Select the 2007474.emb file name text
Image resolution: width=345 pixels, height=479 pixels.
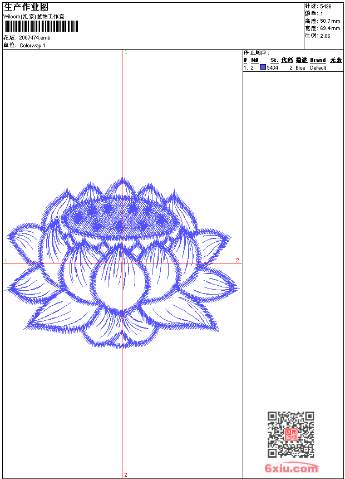(x=34, y=38)
